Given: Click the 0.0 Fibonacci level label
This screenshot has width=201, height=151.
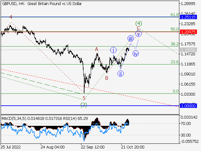Looking at the screenshot, I should (176, 91).
